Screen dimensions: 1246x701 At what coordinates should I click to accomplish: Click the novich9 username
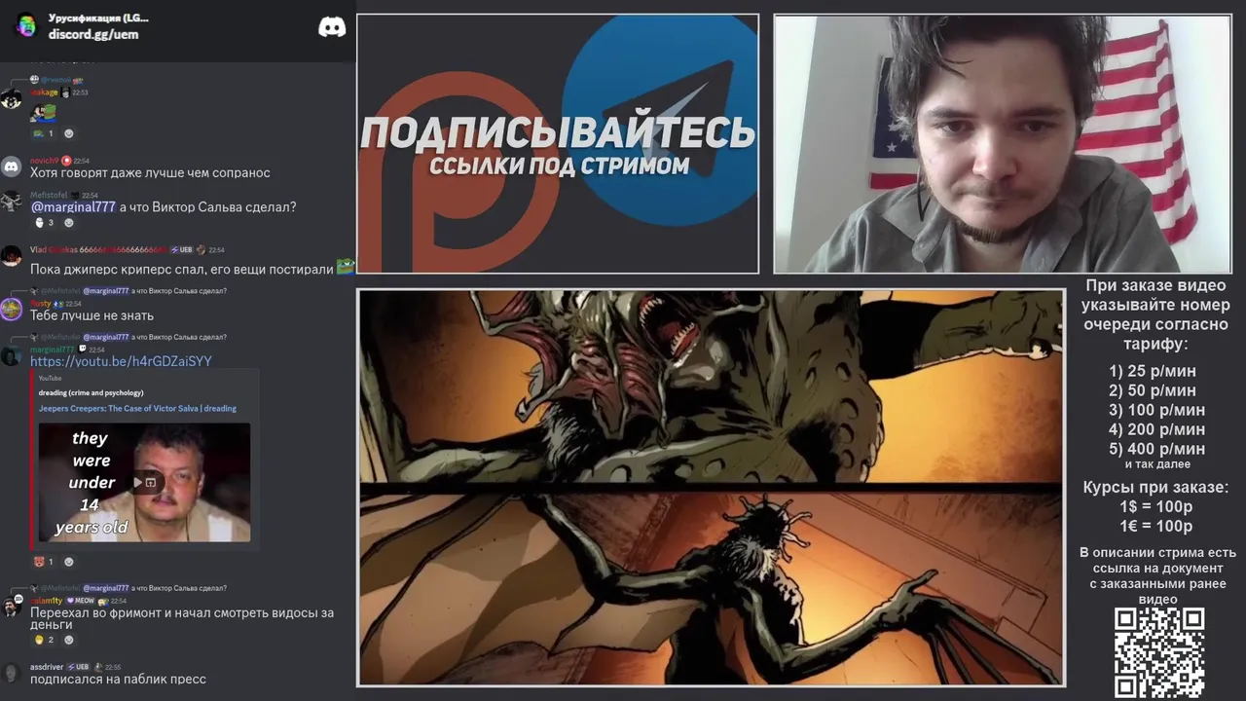pos(45,161)
